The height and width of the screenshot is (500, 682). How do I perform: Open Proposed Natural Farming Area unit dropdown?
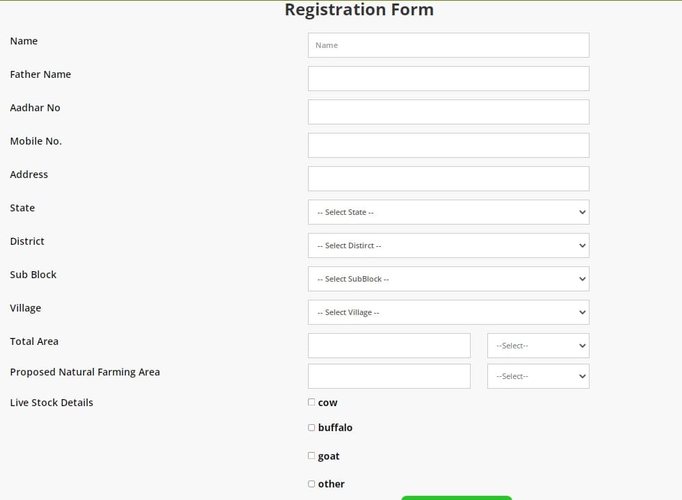tap(538, 376)
